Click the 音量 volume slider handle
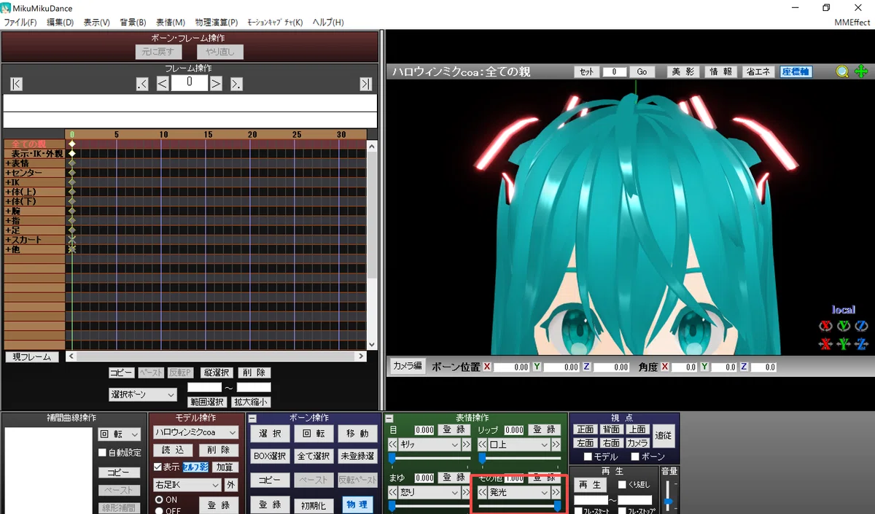875x514 pixels. pyautogui.click(x=668, y=501)
